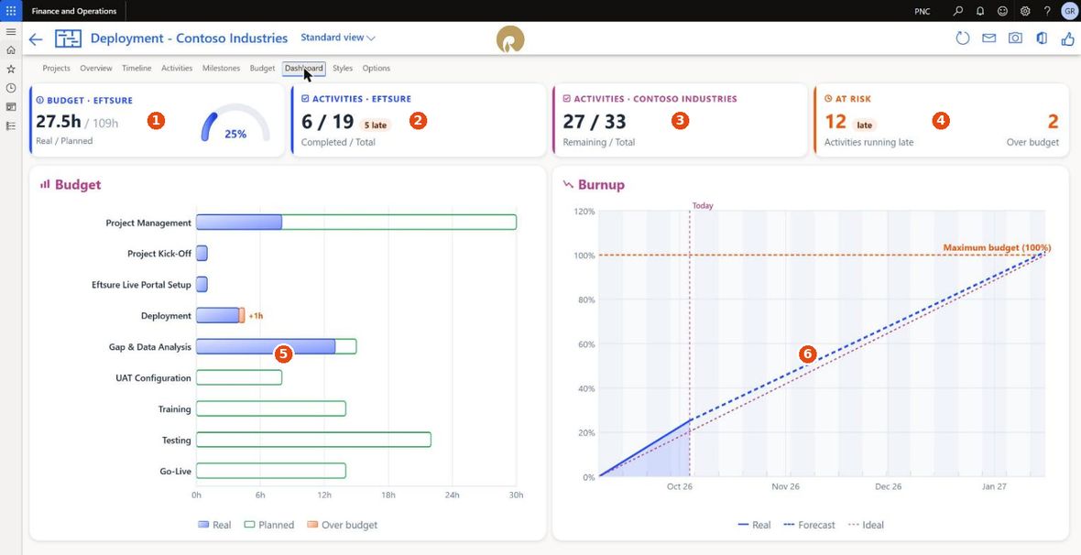This screenshot has width=1081, height=555.
Task: Open the Overview tab
Action: [96, 69]
